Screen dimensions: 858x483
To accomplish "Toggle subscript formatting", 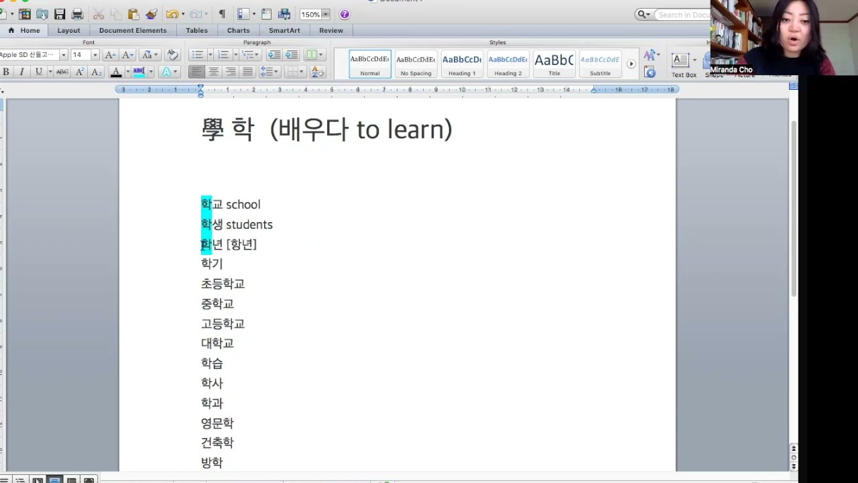I will point(96,72).
